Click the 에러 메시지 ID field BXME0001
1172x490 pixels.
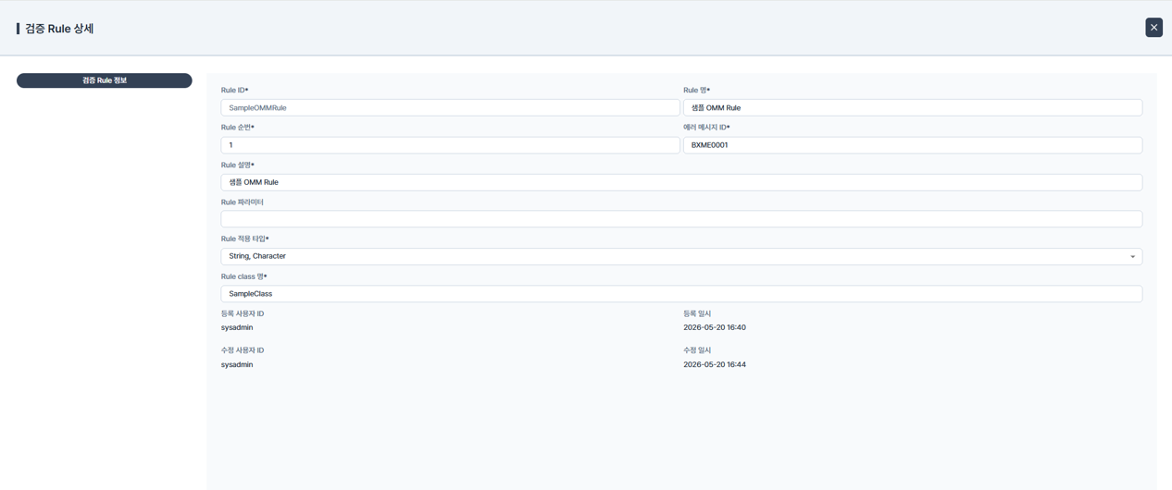[x=913, y=145]
